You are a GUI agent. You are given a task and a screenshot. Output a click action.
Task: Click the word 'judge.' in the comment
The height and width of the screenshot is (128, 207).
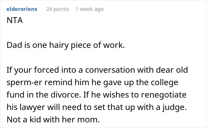pyautogui.click(x=174, y=107)
